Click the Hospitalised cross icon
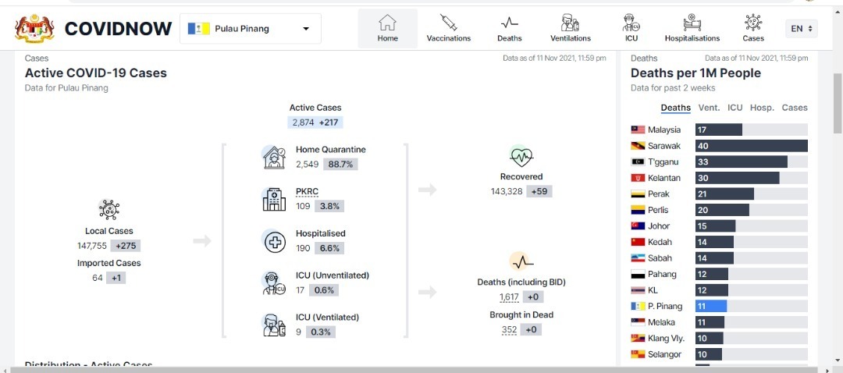Image resolution: width=843 pixels, height=373 pixels. click(x=274, y=241)
